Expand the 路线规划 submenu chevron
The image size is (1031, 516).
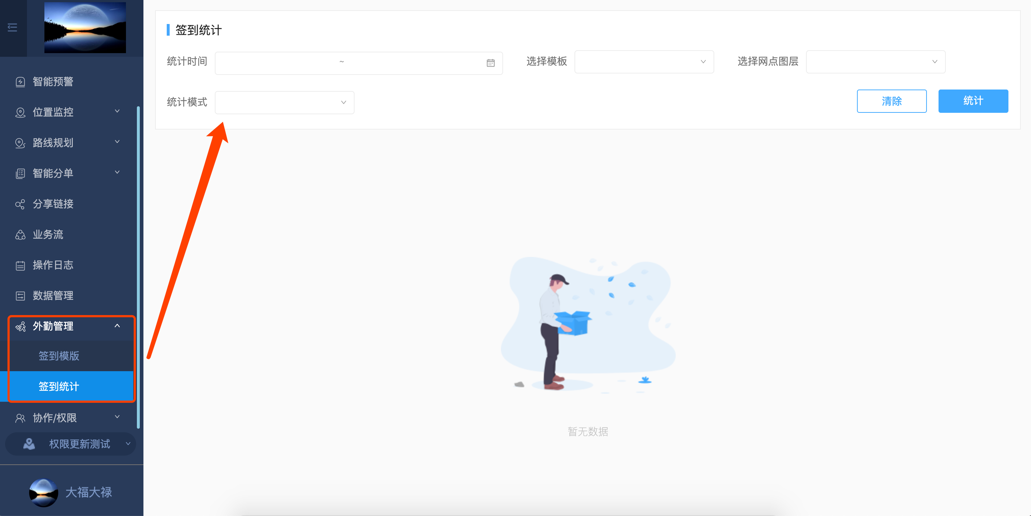coord(117,142)
